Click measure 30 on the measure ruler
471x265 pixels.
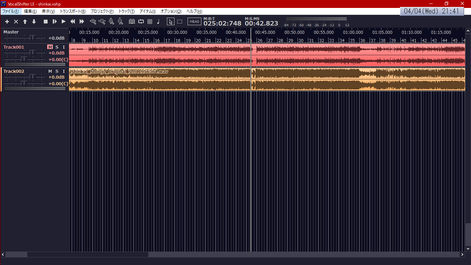[x=301, y=40]
